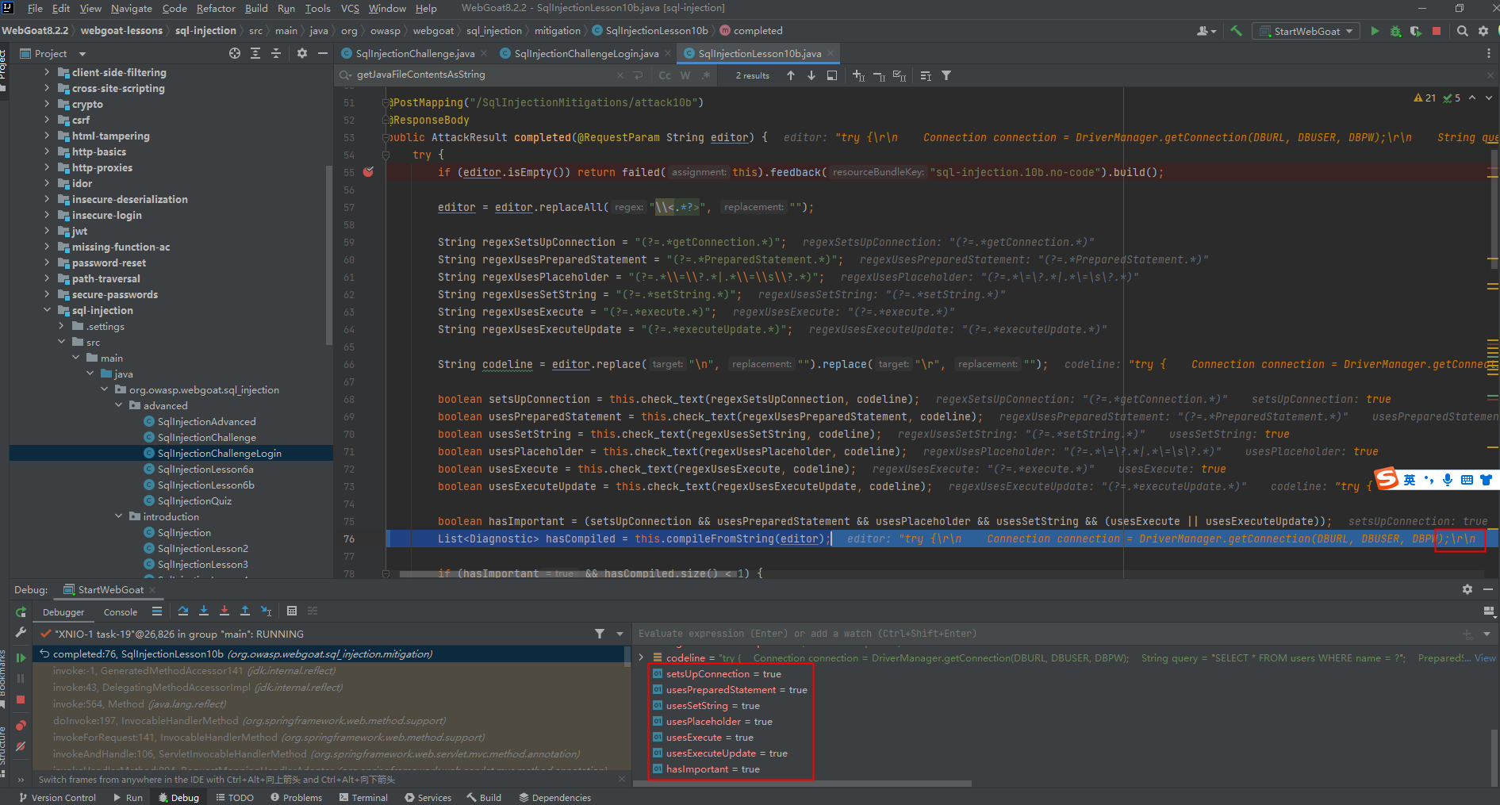Open the Refactor menu

click(216, 8)
